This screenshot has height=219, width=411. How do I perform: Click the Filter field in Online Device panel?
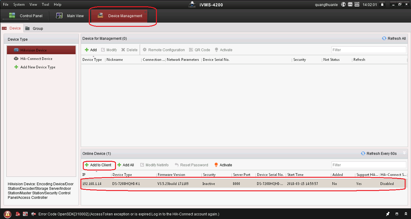pyautogui.click(x=369, y=165)
